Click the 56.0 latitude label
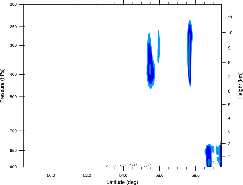Viewport: 243px width, 185px height. coord(160,176)
